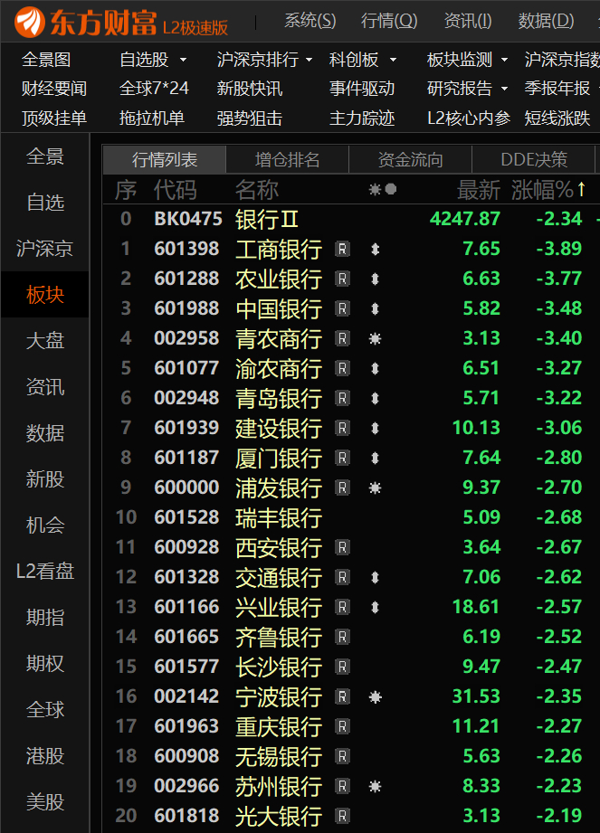Image resolution: width=600 pixels, height=833 pixels.
Task: Open the 资讯(I) menu
Action: [468, 21]
